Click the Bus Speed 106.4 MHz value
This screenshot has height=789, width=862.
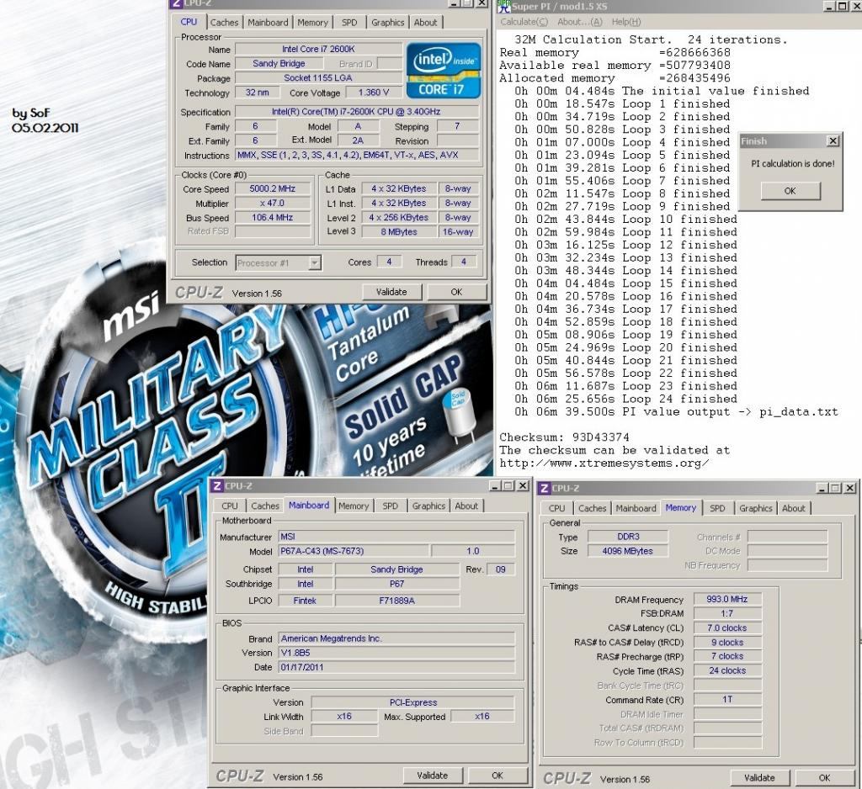[273, 217]
